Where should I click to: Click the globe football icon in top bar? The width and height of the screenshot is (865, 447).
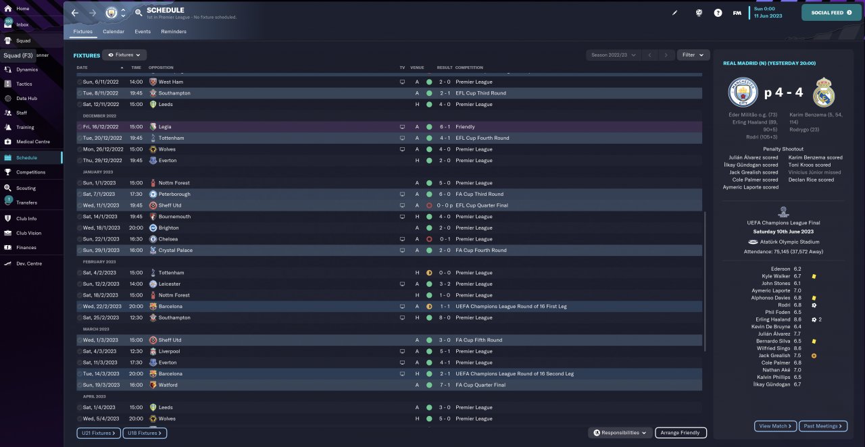[700, 13]
